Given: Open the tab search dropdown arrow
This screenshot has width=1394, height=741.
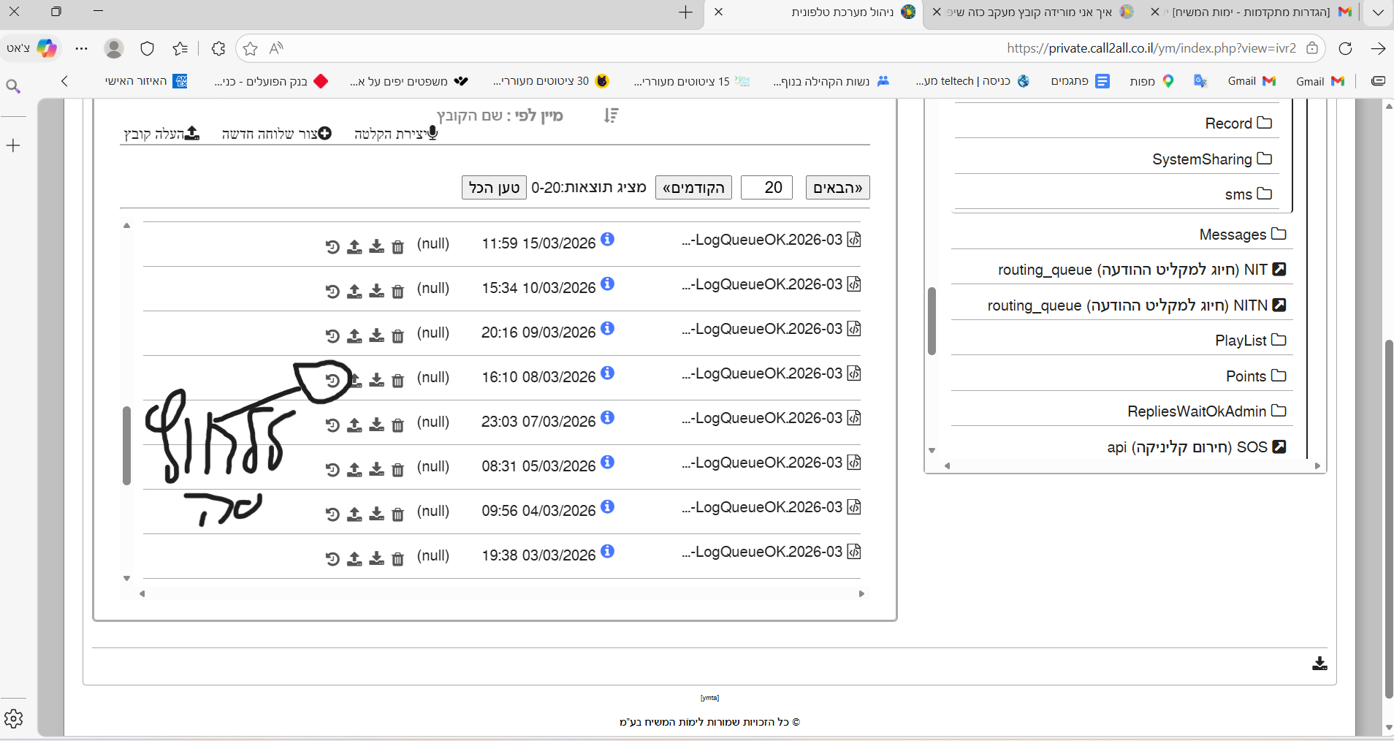Looking at the screenshot, I should (1377, 12).
